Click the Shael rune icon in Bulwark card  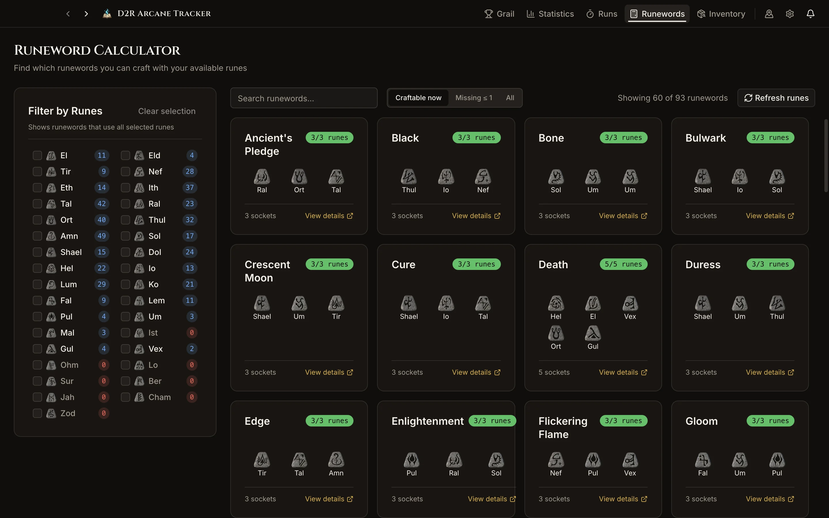click(703, 176)
